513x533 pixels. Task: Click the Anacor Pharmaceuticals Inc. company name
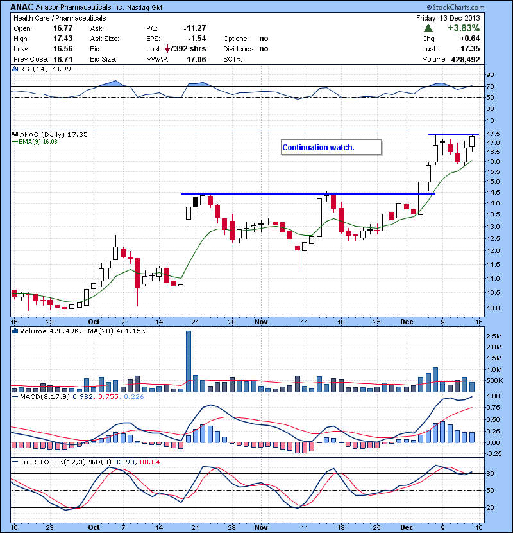[x=80, y=7]
